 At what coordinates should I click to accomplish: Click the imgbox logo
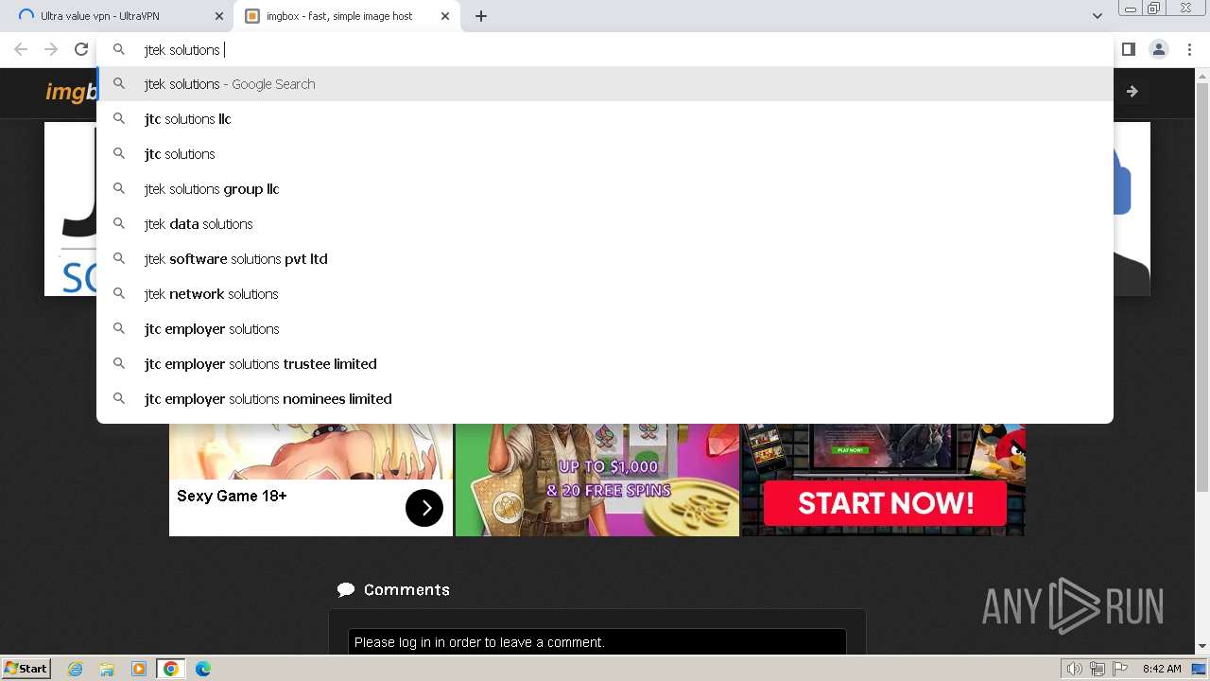(x=72, y=92)
